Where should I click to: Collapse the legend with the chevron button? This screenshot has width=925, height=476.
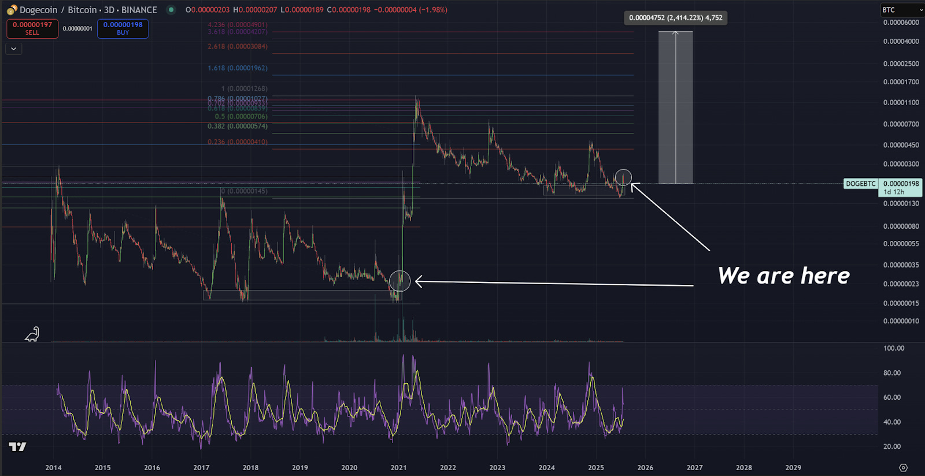[14, 49]
